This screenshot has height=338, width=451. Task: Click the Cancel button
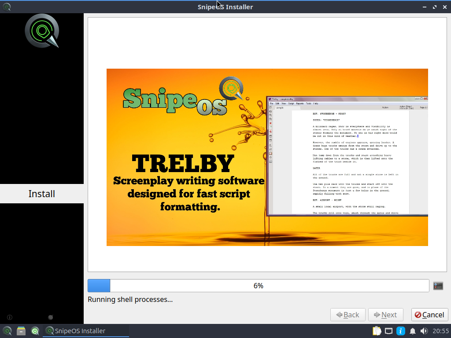tap(430, 315)
